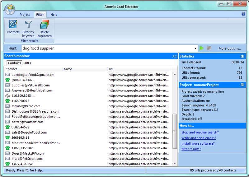Click URL cell of sale@DoggieFood.com row

139,133
